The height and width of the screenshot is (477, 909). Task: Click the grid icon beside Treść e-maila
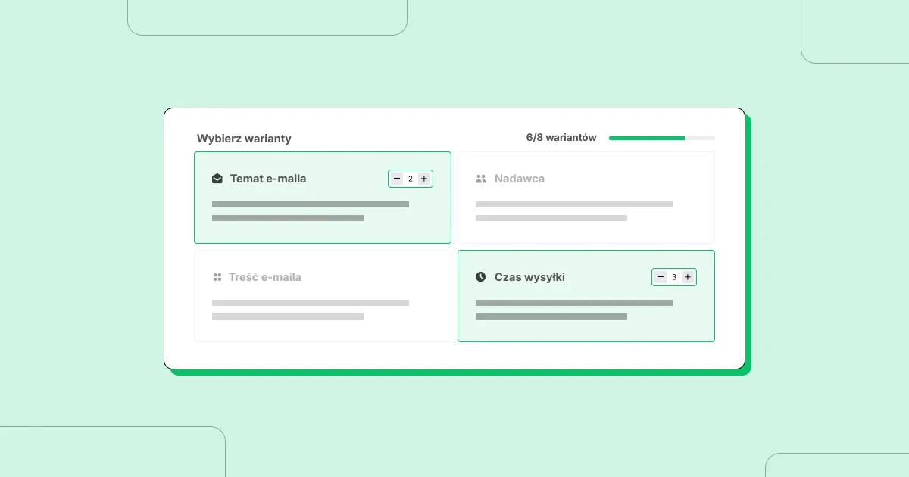pyautogui.click(x=217, y=277)
